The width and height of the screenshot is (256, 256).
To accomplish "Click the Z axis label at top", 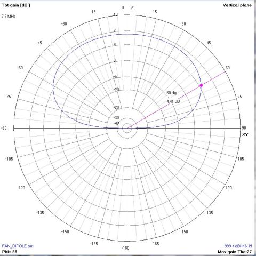I will point(132,7).
